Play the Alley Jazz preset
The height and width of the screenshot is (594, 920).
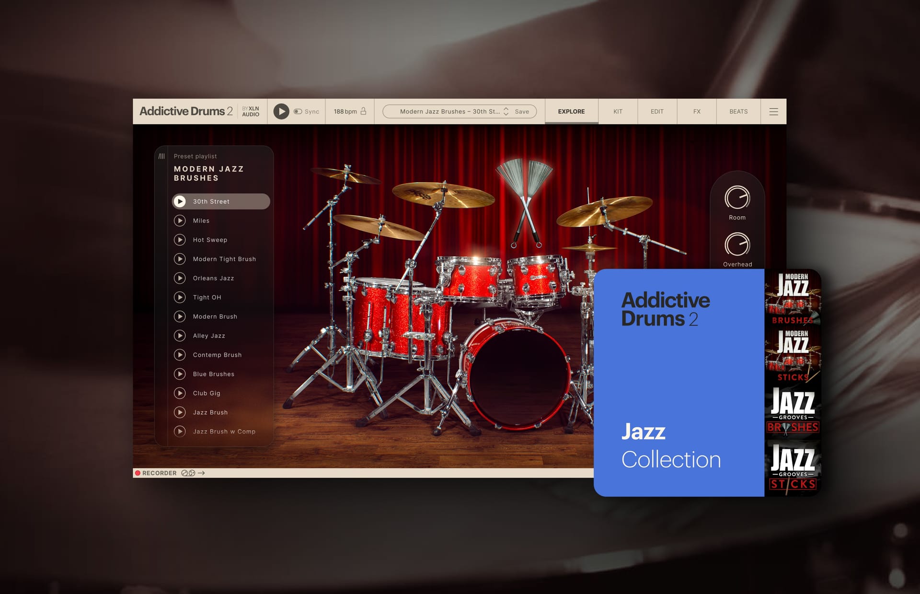point(180,336)
